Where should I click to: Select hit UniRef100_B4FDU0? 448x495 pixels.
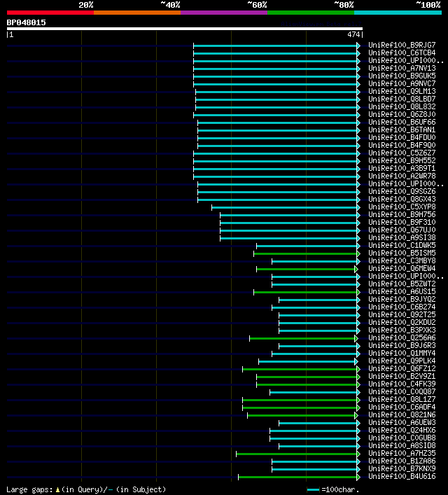(402, 137)
